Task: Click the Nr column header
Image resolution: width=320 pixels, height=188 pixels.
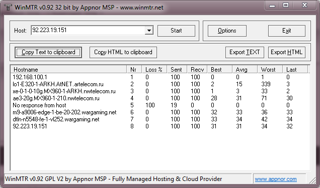Action: click(134, 70)
